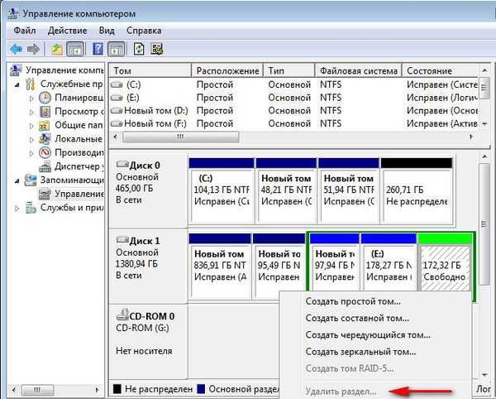496x399 pixels.
Task: Click the Том column header
Action: coord(149,71)
